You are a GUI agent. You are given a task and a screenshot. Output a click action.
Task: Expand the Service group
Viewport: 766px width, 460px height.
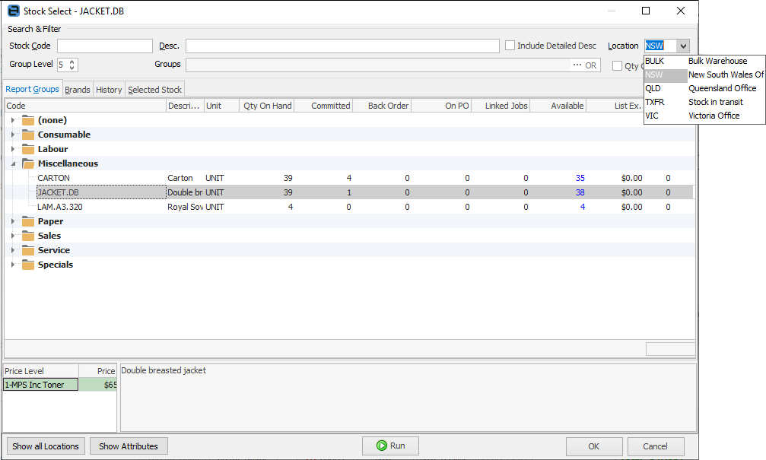tap(13, 250)
